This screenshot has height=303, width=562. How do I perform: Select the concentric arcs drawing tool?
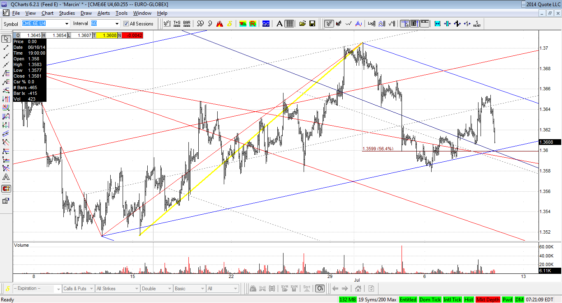pos(6,108)
